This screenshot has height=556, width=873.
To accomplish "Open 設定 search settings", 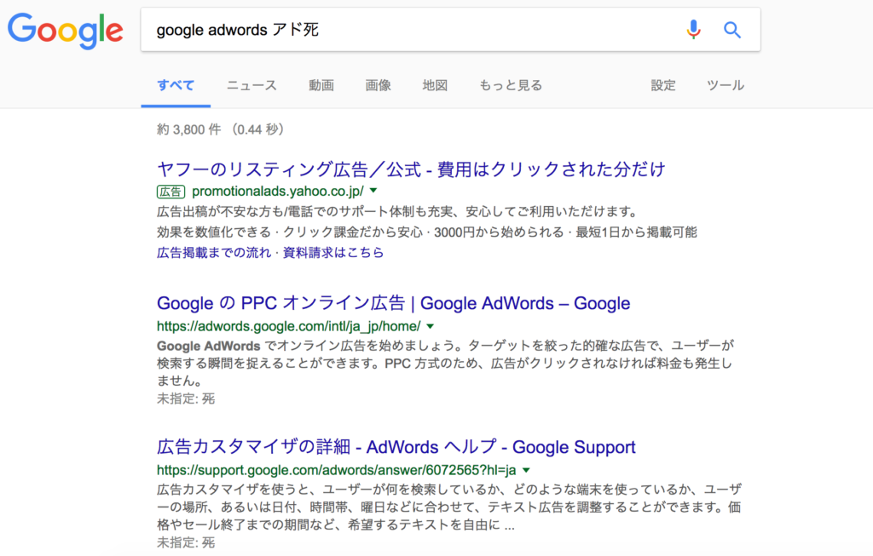I will 663,85.
